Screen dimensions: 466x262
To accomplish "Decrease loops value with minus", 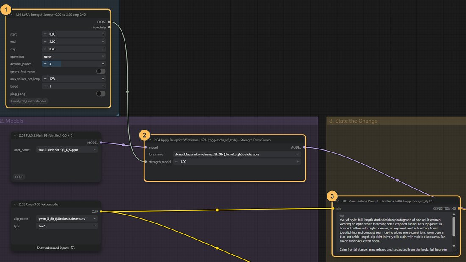I will click(45, 86).
